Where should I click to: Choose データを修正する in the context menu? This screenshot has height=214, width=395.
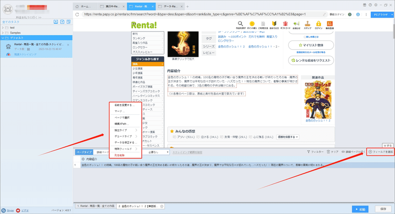[125, 143]
